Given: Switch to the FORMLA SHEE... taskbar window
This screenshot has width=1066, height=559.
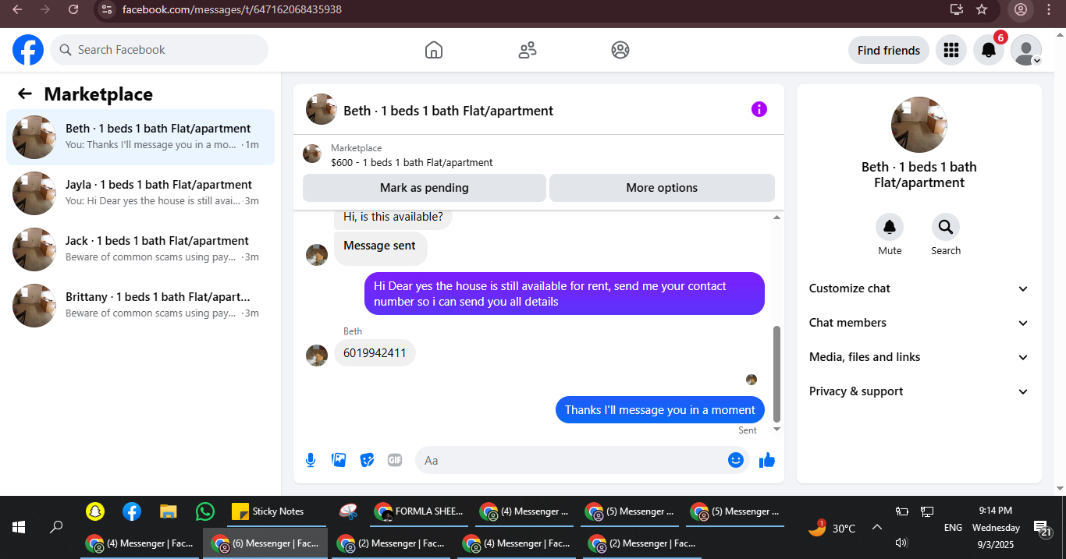Looking at the screenshot, I should tap(420, 511).
